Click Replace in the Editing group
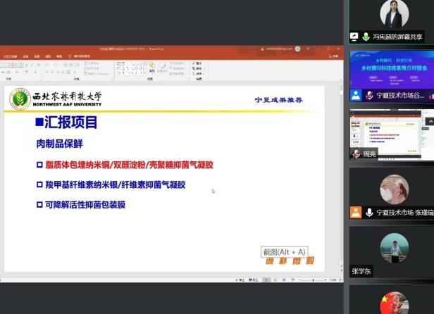 (x=197, y=68)
